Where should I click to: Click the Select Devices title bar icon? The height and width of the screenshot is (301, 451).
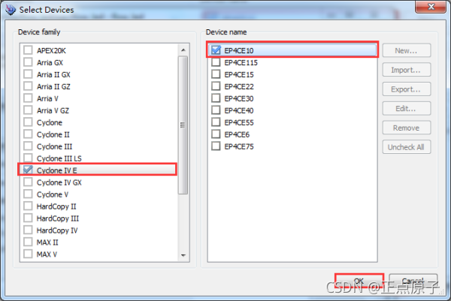pyautogui.click(x=11, y=10)
